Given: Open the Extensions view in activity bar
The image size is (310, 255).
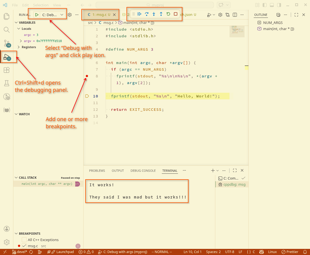Looking at the screenshot, I should point(6,70).
